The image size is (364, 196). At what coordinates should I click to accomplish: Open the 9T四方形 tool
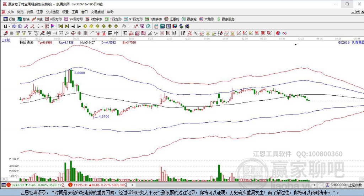point(133,19)
